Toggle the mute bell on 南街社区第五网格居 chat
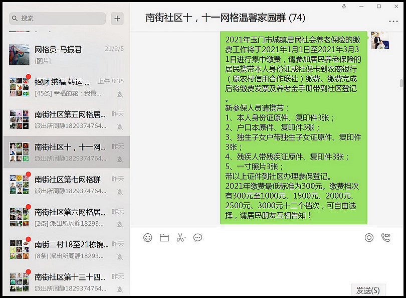 pos(120,125)
